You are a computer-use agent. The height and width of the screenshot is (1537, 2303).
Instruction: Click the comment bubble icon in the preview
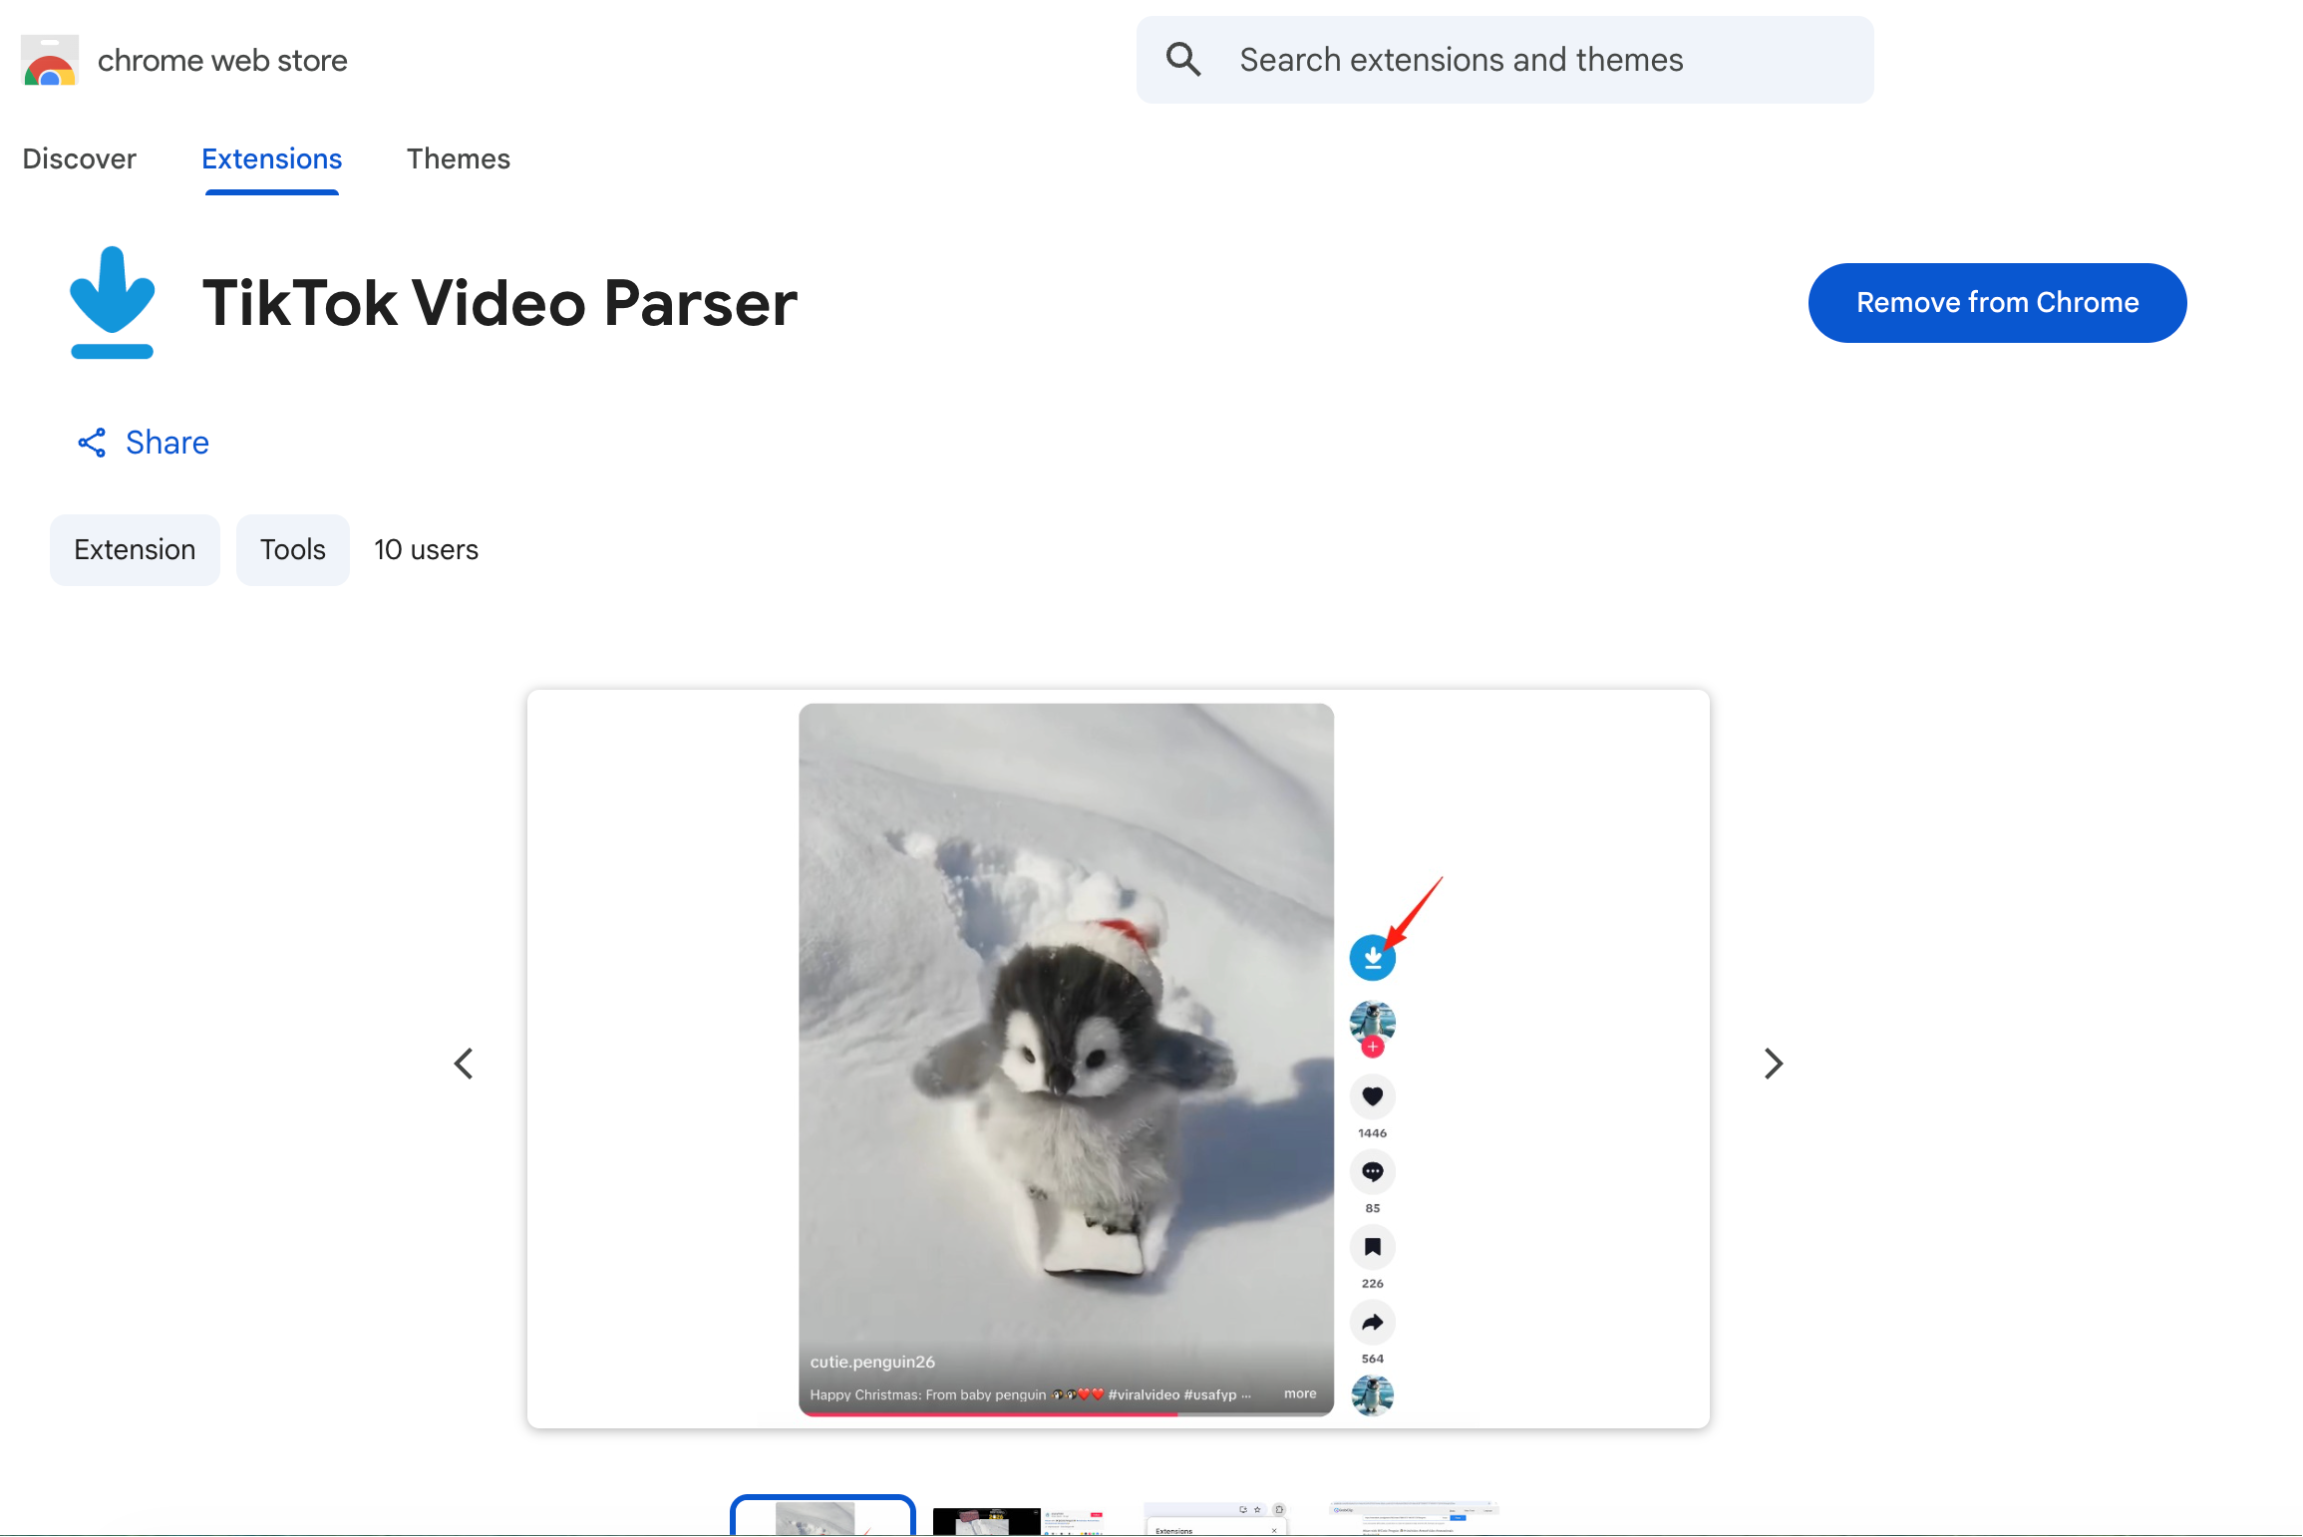1372,1172
